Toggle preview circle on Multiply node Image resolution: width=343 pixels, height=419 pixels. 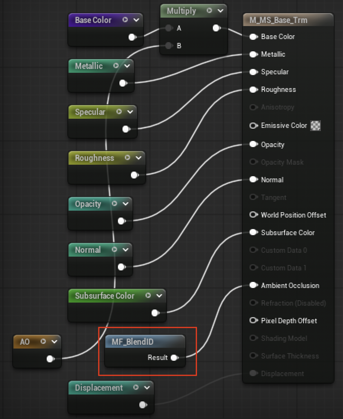pos(209,10)
